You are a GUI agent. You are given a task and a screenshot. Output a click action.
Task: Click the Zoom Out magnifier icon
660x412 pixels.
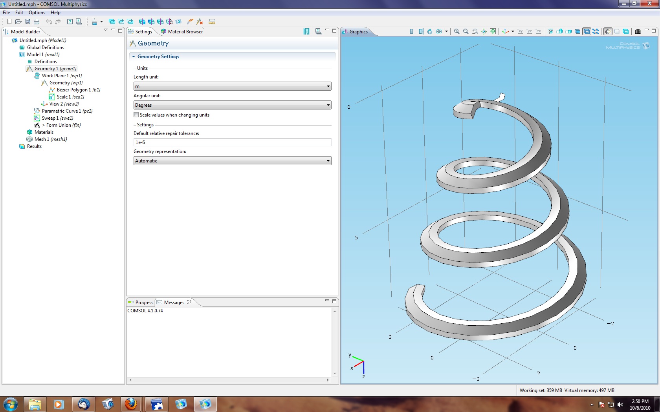point(466,31)
